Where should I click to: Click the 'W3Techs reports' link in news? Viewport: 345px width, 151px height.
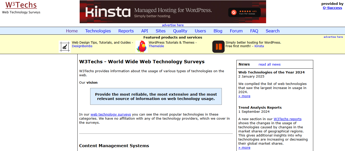tap(287, 119)
